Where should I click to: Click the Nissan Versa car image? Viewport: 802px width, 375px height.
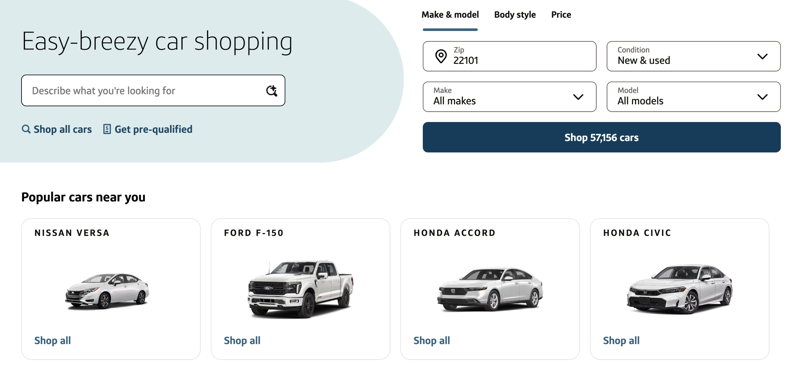coord(107,291)
